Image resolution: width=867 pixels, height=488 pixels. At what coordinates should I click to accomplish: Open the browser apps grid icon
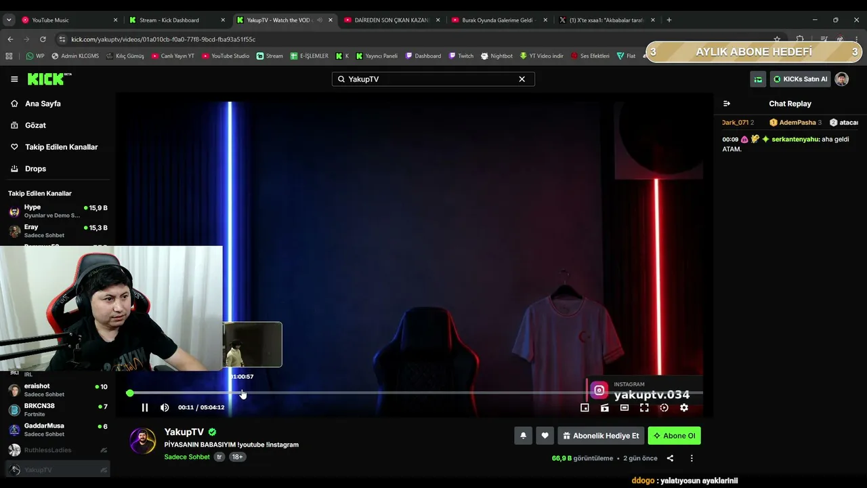click(x=9, y=56)
